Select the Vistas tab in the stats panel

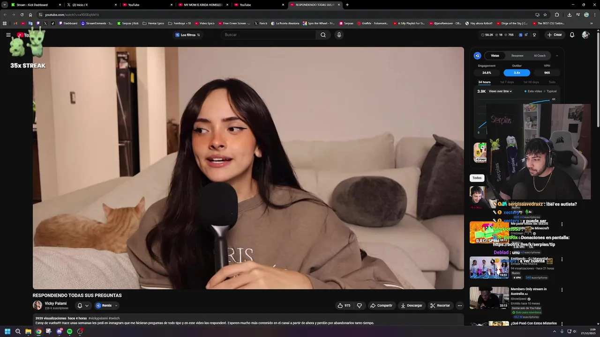[495, 56]
